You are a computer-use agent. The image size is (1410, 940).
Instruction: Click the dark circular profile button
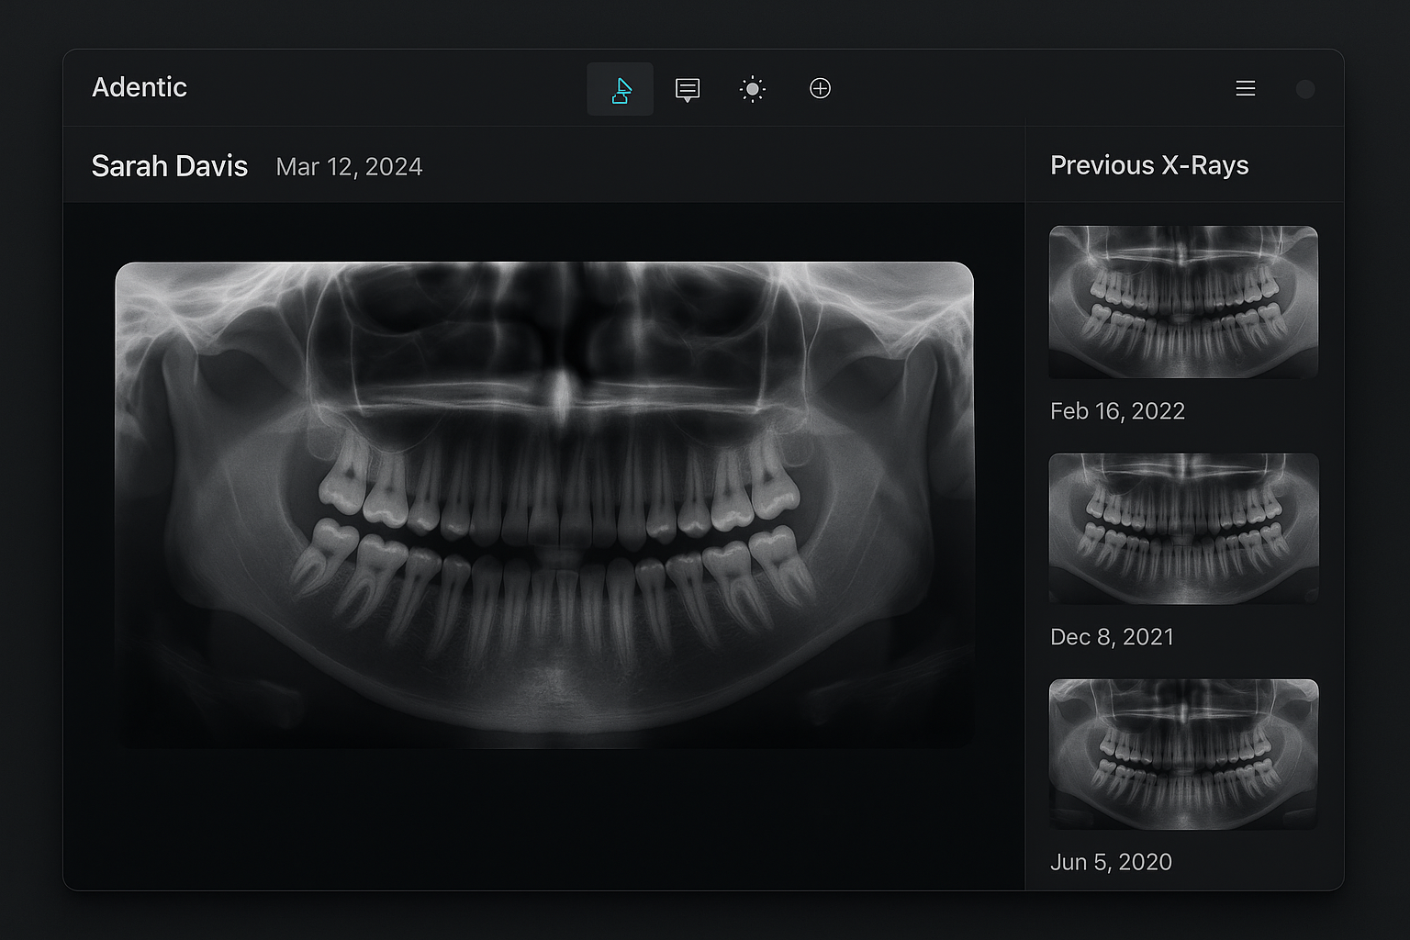[1304, 89]
